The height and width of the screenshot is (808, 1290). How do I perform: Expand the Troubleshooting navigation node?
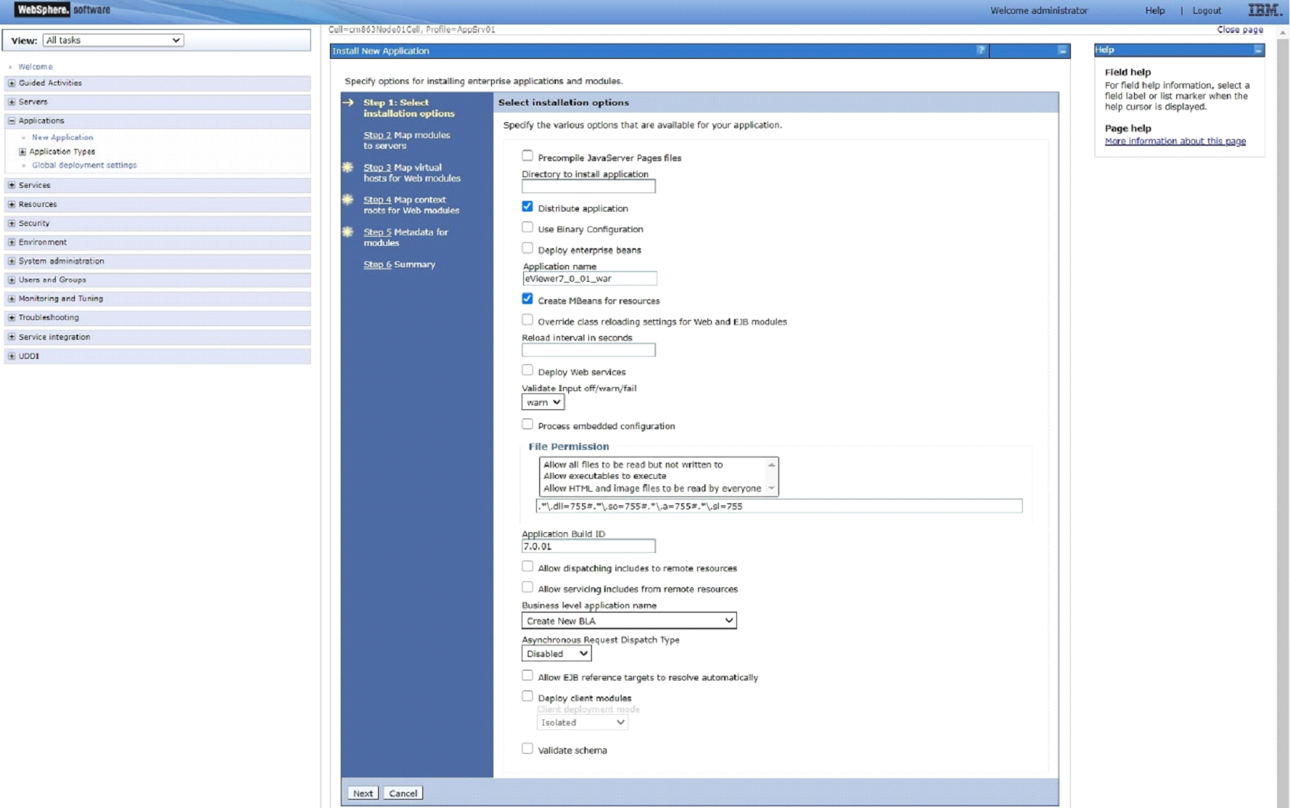tap(11, 318)
